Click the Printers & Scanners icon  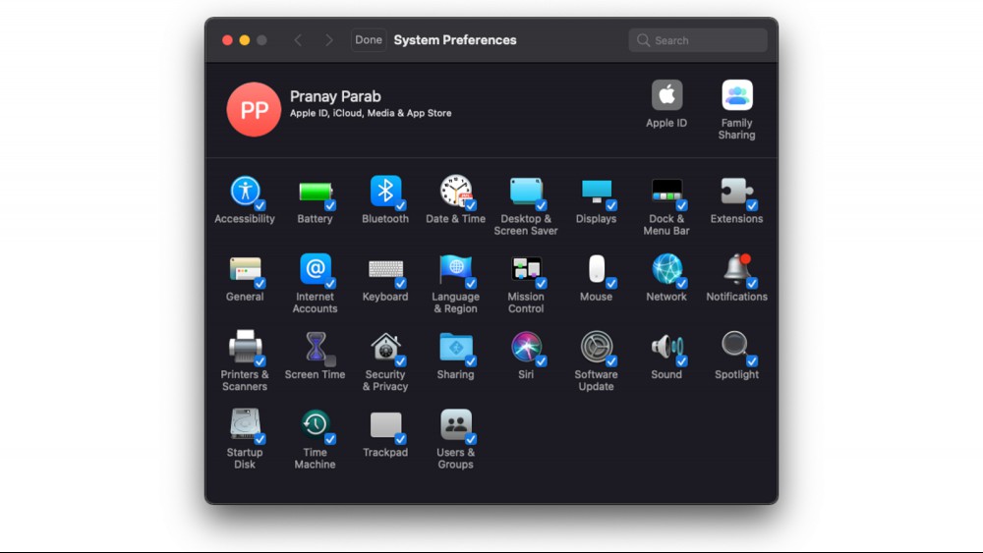click(x=245, y=347)
